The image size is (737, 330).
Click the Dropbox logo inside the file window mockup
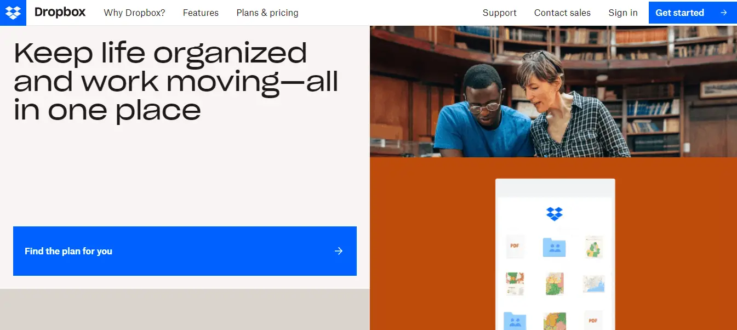[555, 214]
